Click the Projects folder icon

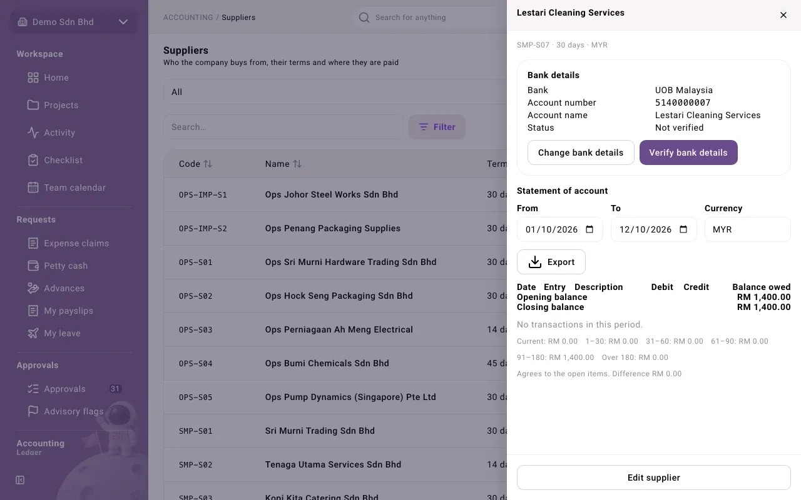tap(33, 105)
